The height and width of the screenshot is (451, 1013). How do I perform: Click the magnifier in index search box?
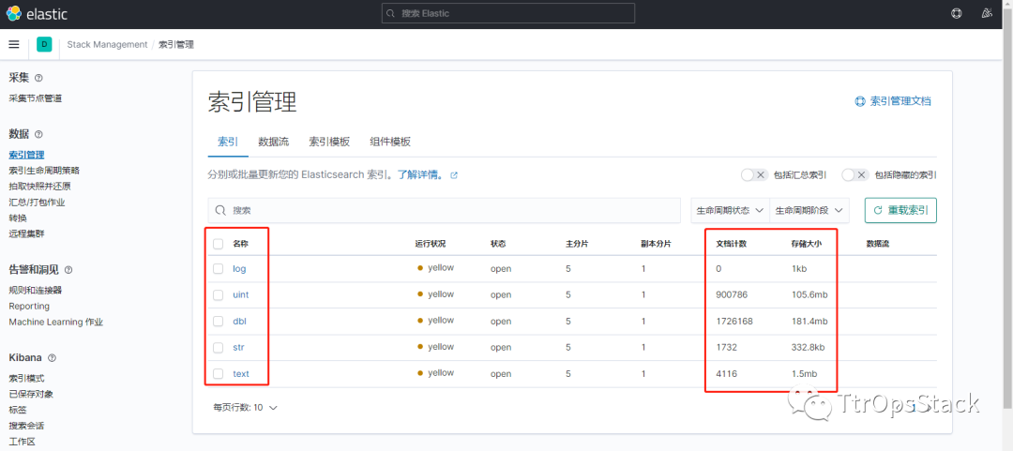coord(220,211)
